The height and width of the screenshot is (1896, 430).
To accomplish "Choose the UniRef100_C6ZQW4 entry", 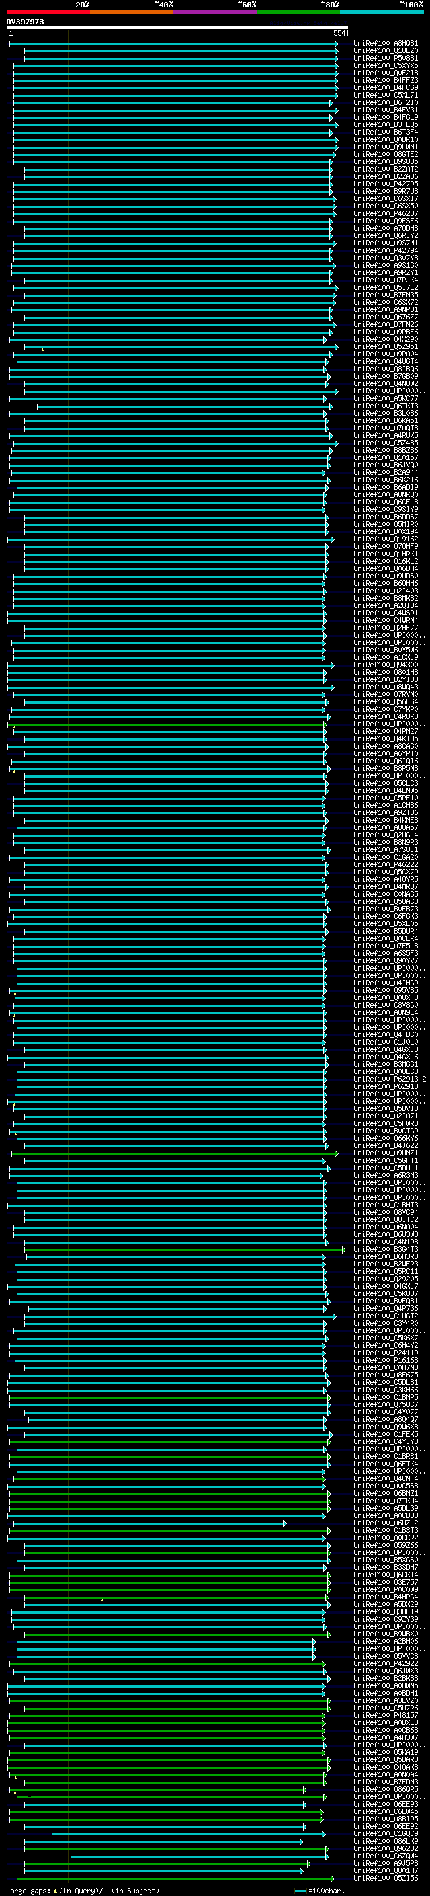I will (385, 1856).
